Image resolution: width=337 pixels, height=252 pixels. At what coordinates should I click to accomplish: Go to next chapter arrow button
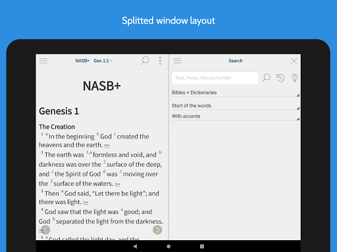coord(157,230)
